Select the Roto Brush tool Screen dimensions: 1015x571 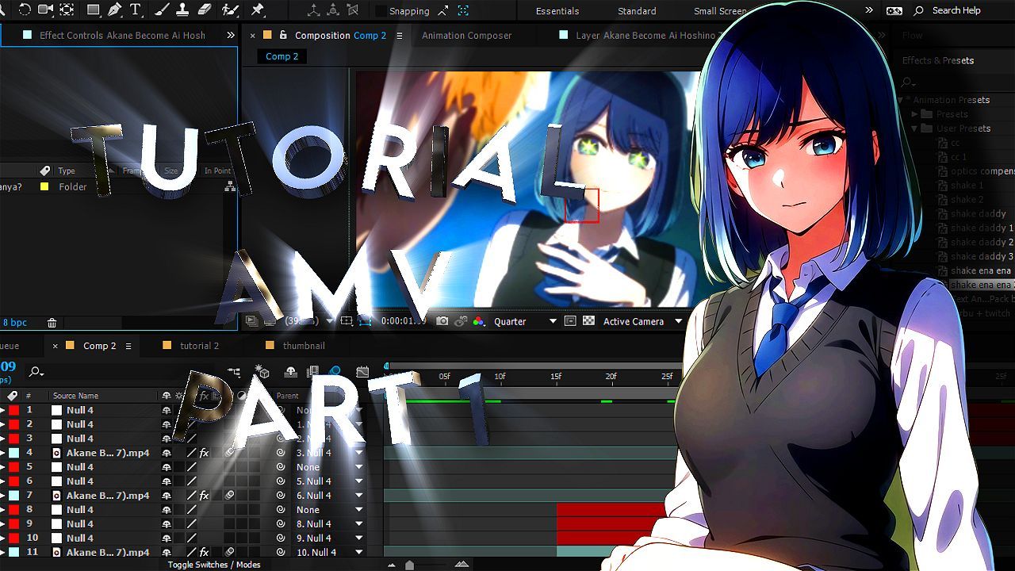(x=231, y=10)
